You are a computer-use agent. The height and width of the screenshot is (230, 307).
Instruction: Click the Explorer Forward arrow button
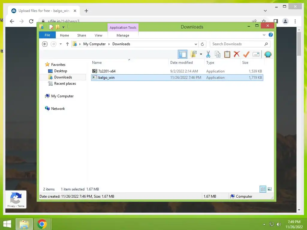[53, 44]
